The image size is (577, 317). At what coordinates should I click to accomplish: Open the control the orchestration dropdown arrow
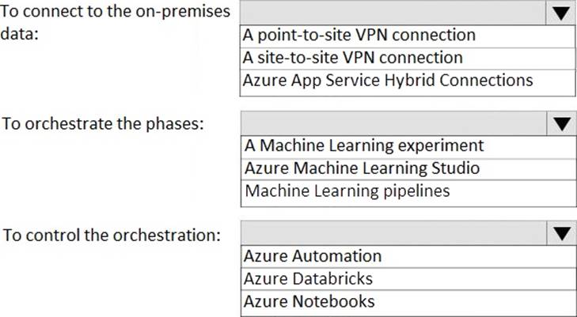pos(561,233)
